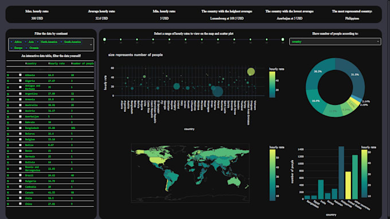Screen dimensions: 390x219
Task: Remove the Asia continent tag
Action: [x=26, y=42]
